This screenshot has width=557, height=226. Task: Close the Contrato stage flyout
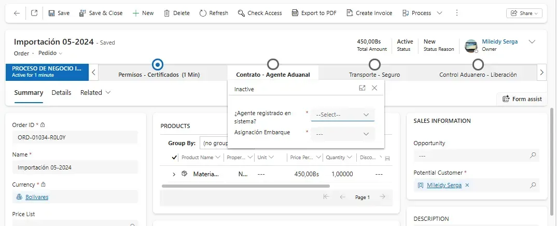[x=374, y=89]
